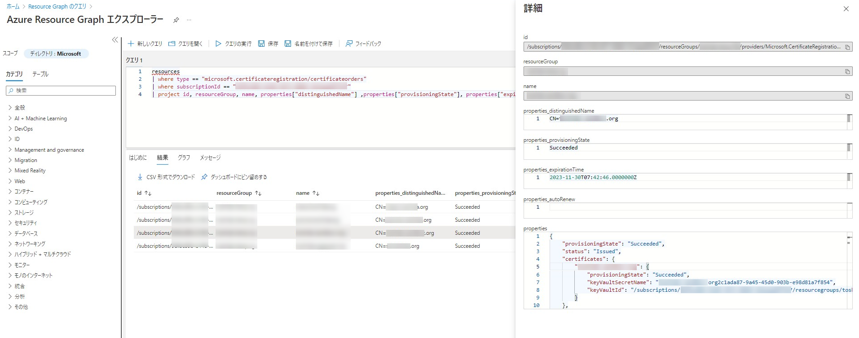Click Succeeded in properties_provisioningState detail field
The height and width of the screenshot is (338, 859).
click(564, 148)
